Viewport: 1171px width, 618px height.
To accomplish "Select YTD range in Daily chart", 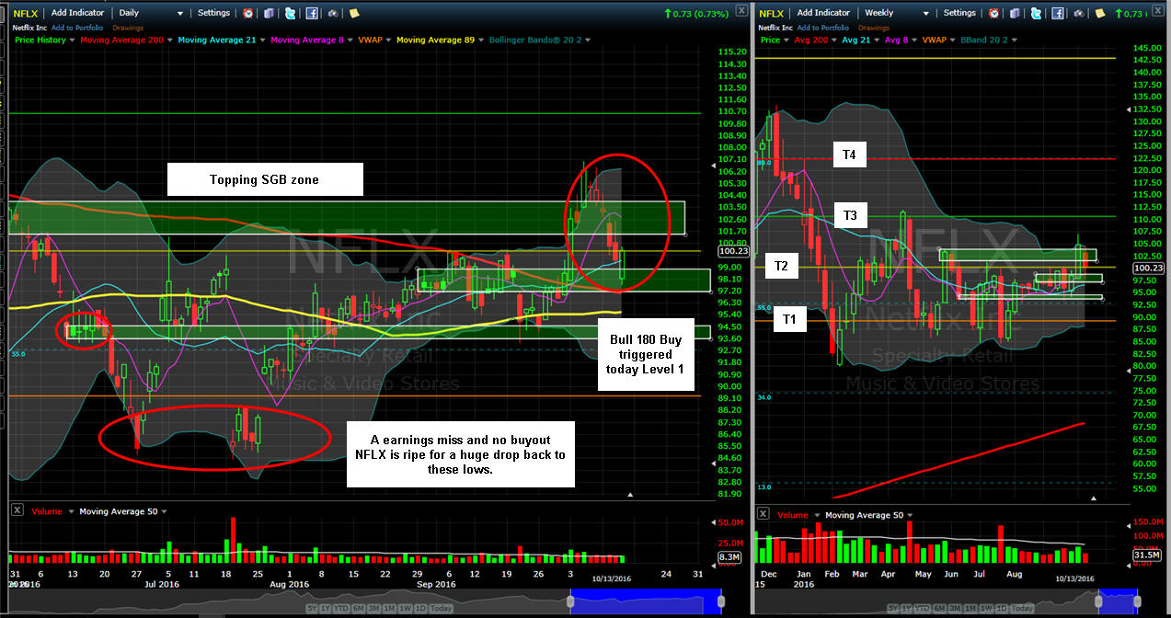I will [341, 608].
